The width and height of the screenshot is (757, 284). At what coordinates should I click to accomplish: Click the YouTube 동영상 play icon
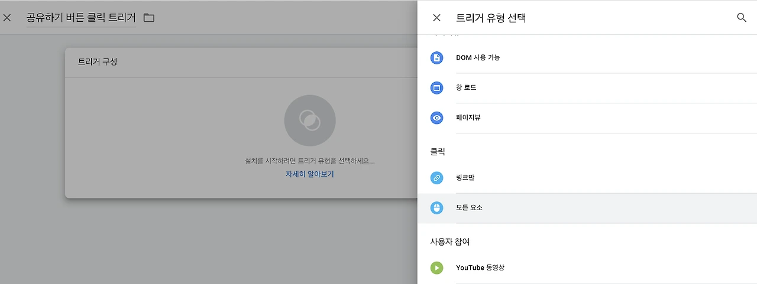436,268
